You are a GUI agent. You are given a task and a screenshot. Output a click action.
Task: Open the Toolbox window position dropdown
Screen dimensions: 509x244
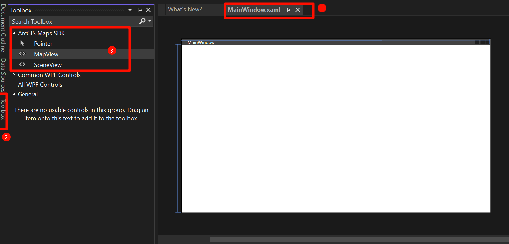tap(130, 10)
